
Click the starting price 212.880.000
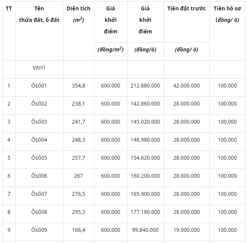(145, 86)
